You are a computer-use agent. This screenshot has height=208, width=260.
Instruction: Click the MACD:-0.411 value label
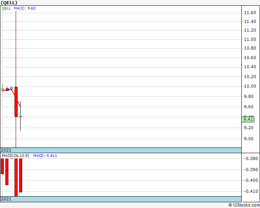click(x=45, y=156)
